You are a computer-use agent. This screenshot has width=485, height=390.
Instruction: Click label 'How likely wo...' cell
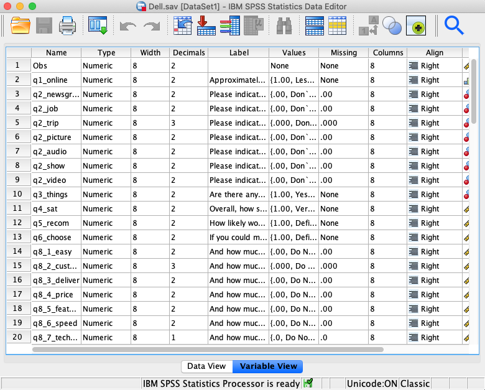[x=239, y=223]
